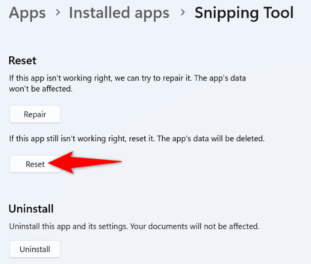Click the Reset button
This screenshot has height=264, width=311.
click(35, 164)
